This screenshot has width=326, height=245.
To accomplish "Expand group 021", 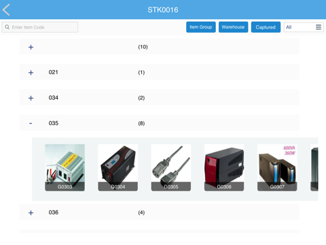I will pyautogui.click(x=31, y=72).
